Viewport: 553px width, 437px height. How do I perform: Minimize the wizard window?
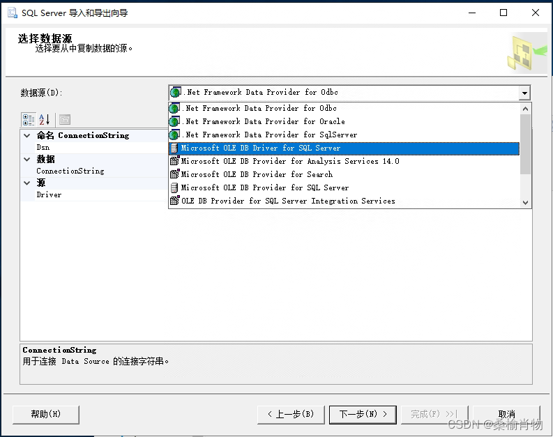pyautogui.click(x=472, y=13)
